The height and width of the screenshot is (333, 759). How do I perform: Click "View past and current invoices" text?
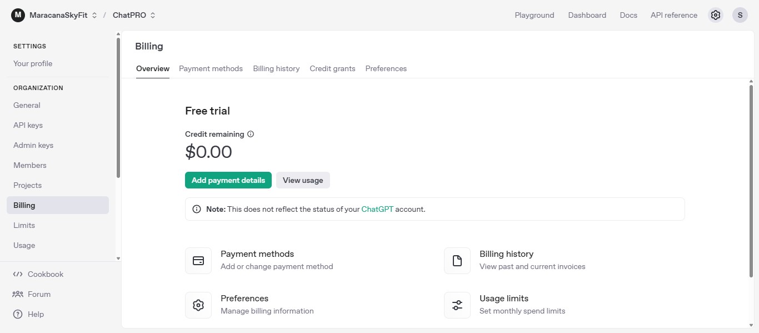532,267
